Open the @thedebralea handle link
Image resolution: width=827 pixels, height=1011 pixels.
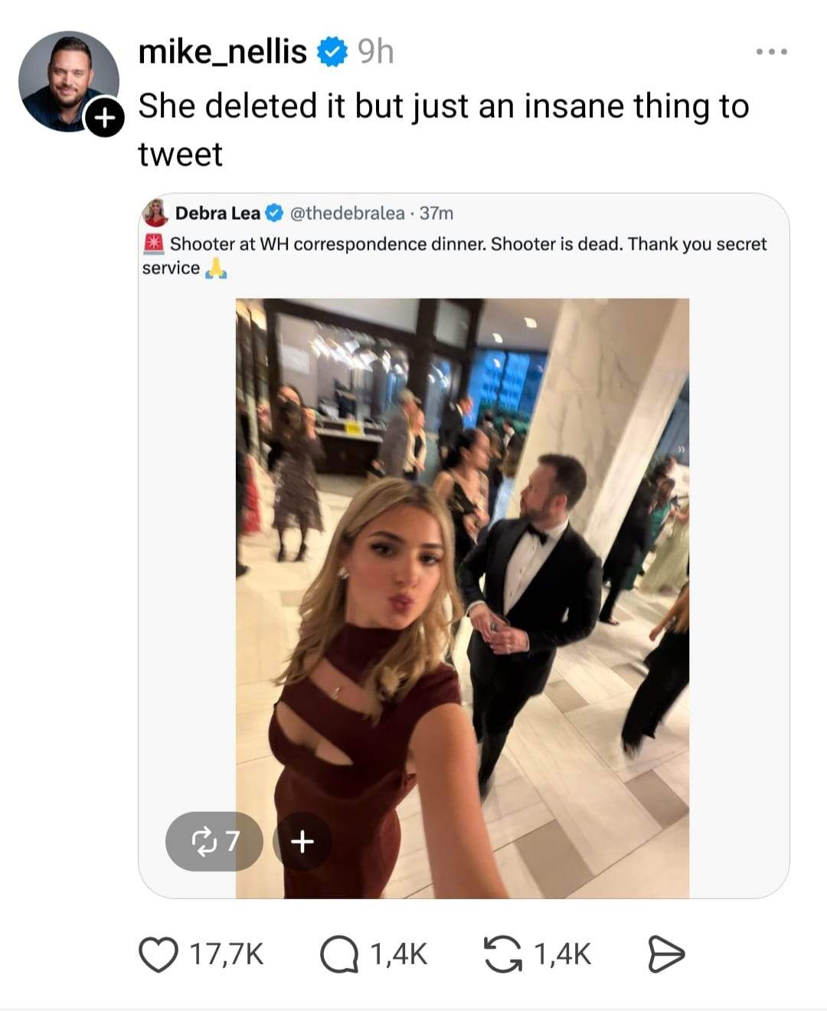click(x=348, y=213)
